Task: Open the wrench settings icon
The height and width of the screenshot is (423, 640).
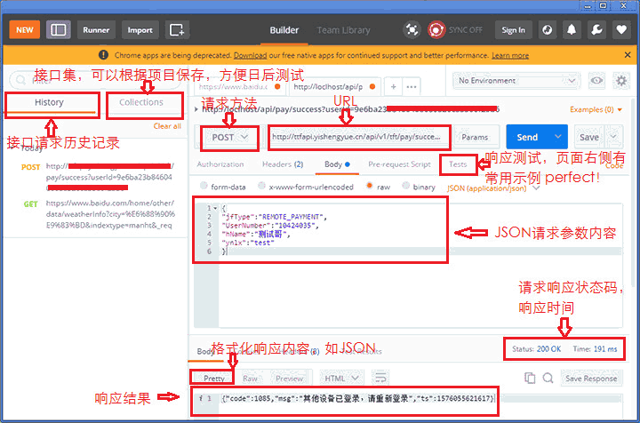Action: [x=596, y=30]
